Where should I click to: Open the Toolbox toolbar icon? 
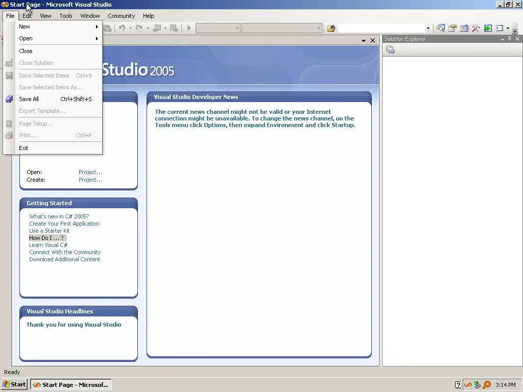pyautogui.click(x=476, y=29)
